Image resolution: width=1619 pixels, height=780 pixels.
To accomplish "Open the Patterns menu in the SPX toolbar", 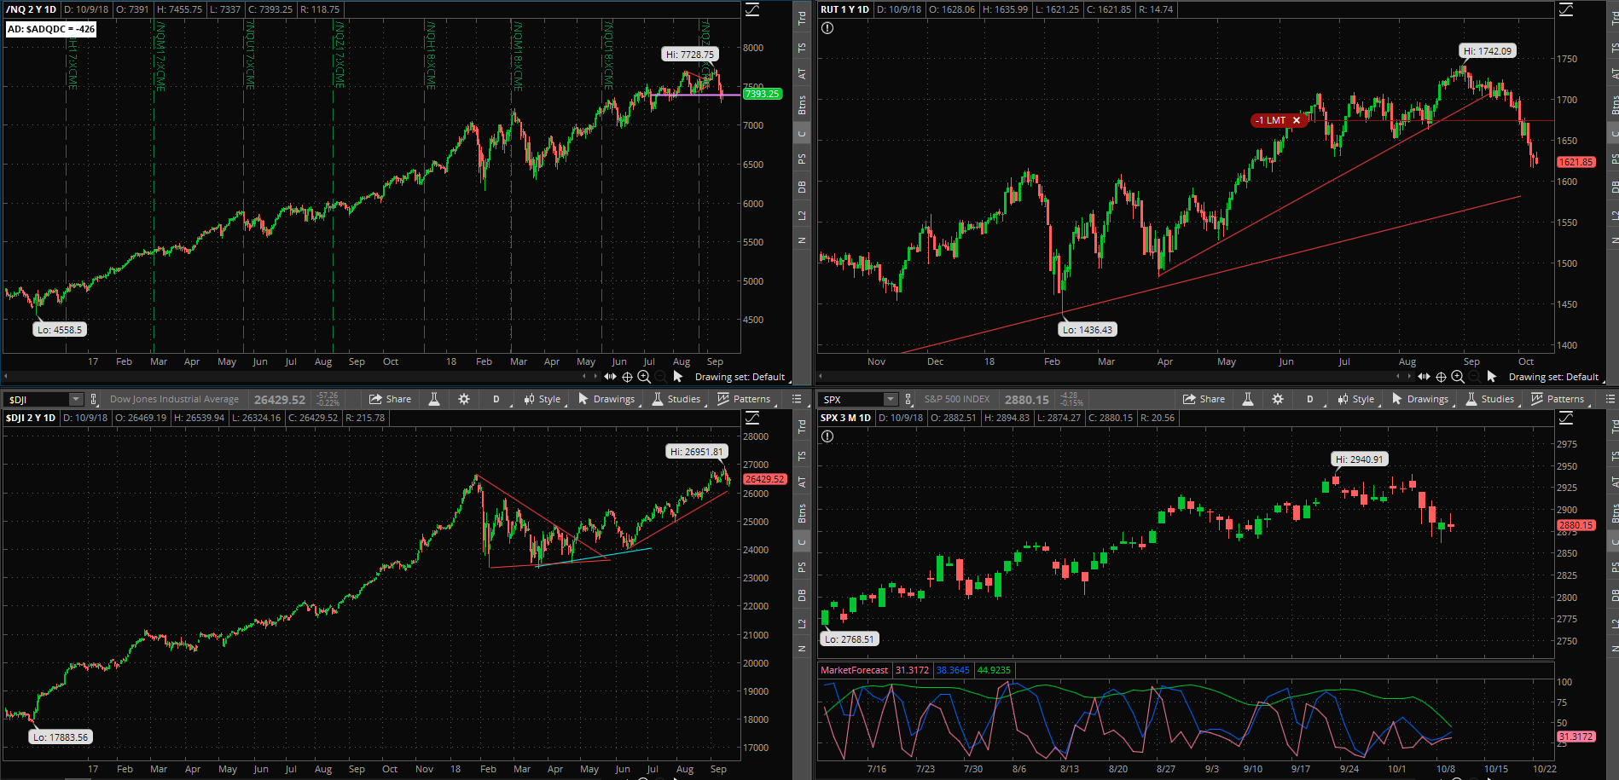I will 1558,399.
